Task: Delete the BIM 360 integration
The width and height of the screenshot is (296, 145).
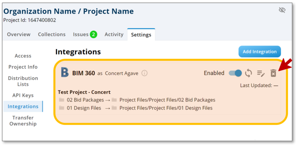Action: click(273, 73)
